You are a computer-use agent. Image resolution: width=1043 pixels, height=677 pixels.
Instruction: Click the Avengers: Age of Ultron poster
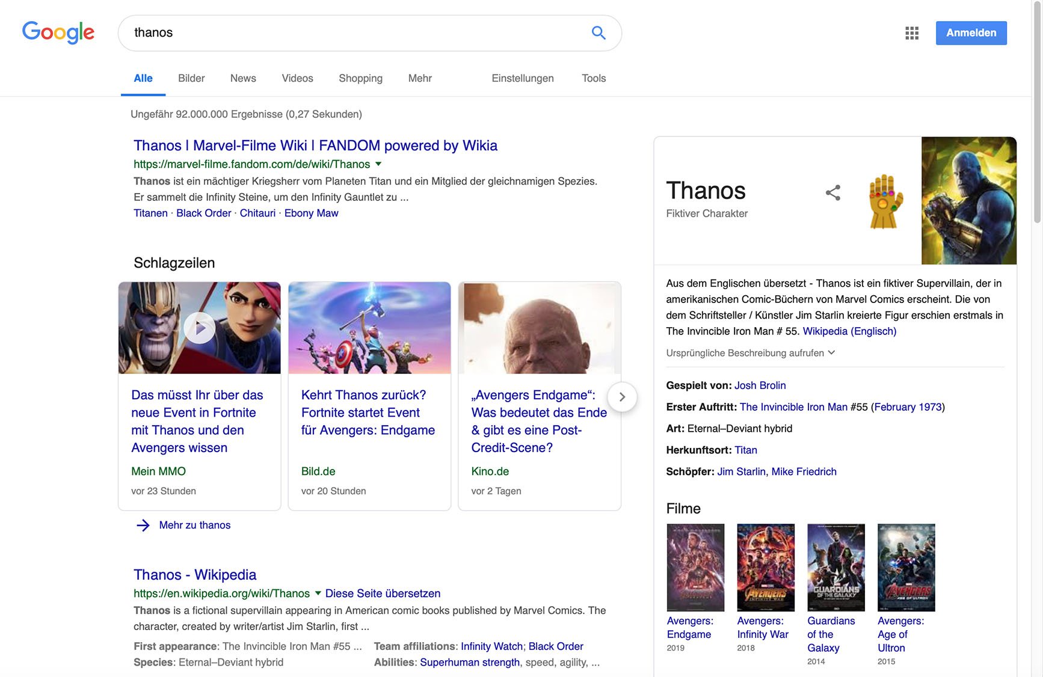pos(906,568)
